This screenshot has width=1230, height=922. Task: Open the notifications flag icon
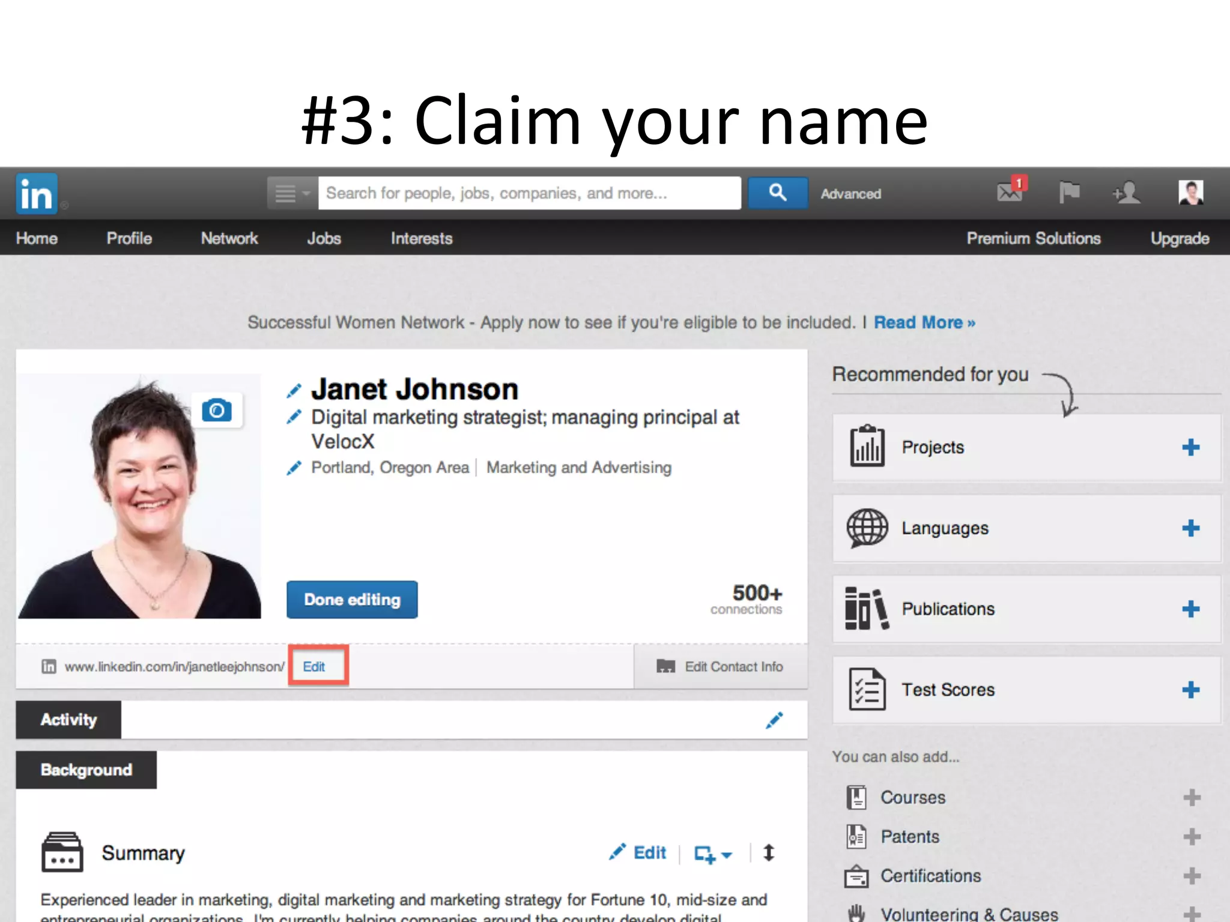[1069, 192]
